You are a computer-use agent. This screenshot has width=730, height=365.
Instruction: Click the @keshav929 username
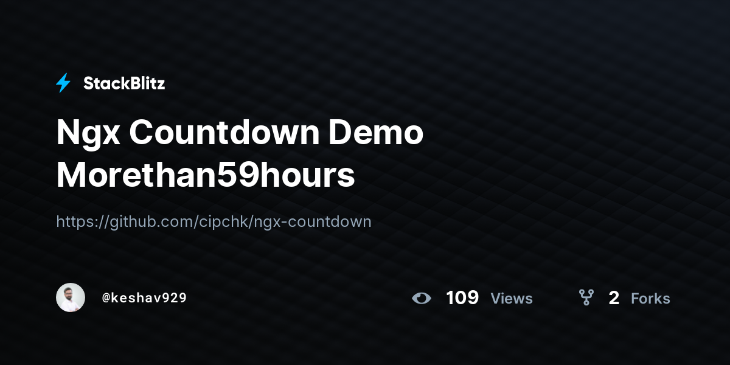click(x=144, y=298)
